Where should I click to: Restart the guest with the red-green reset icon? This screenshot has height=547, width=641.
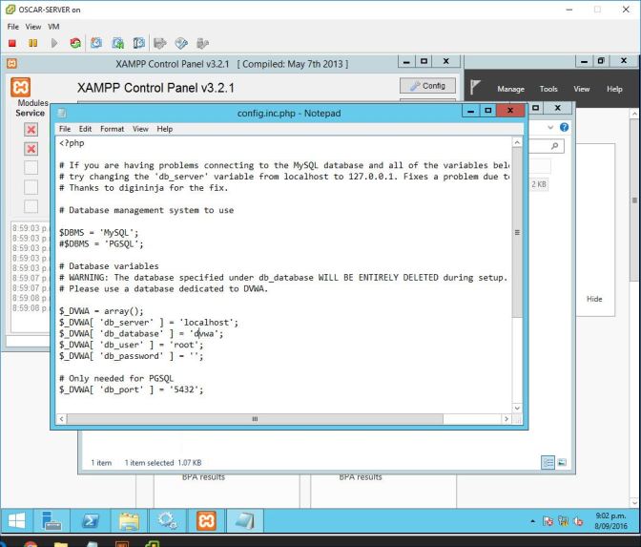(x=75, y=43)
